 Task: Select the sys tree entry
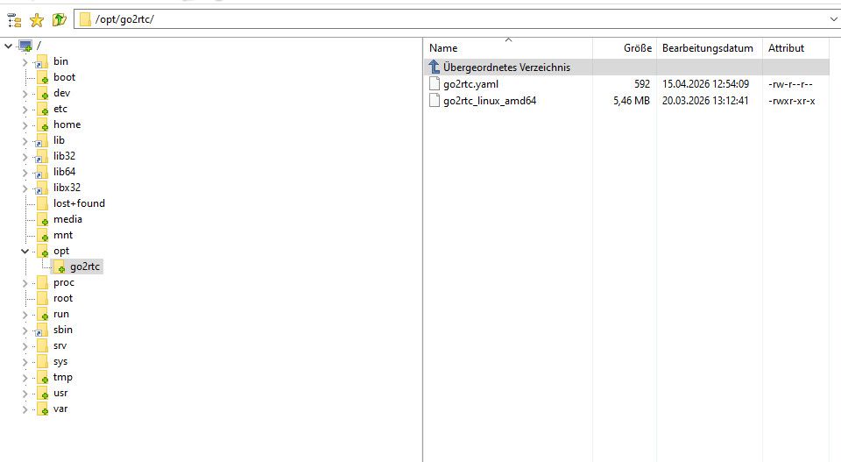tap(60, 362)
